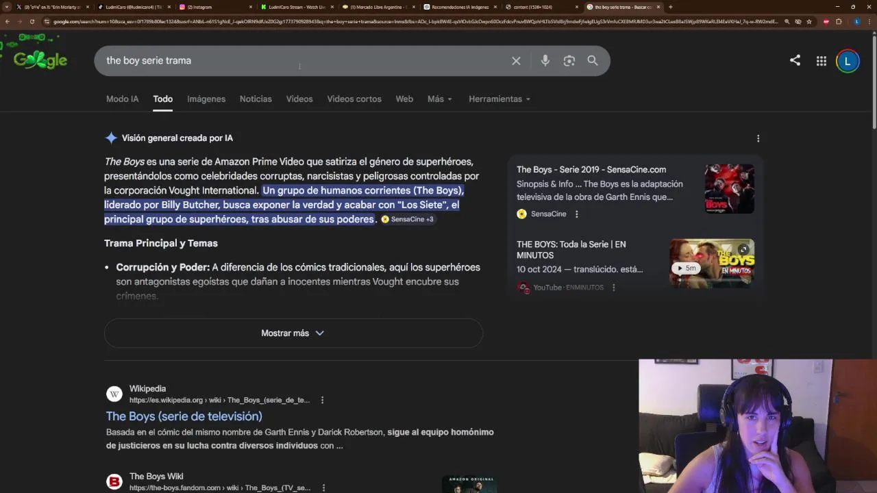Open three-dot menu of the Wikipedia result

(x=322, y=400)
